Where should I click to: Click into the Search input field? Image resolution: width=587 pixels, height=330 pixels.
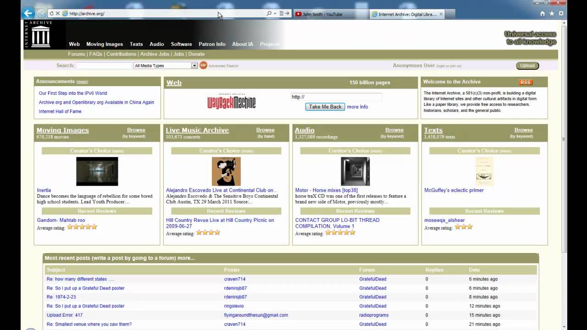[x=104, y=66]
